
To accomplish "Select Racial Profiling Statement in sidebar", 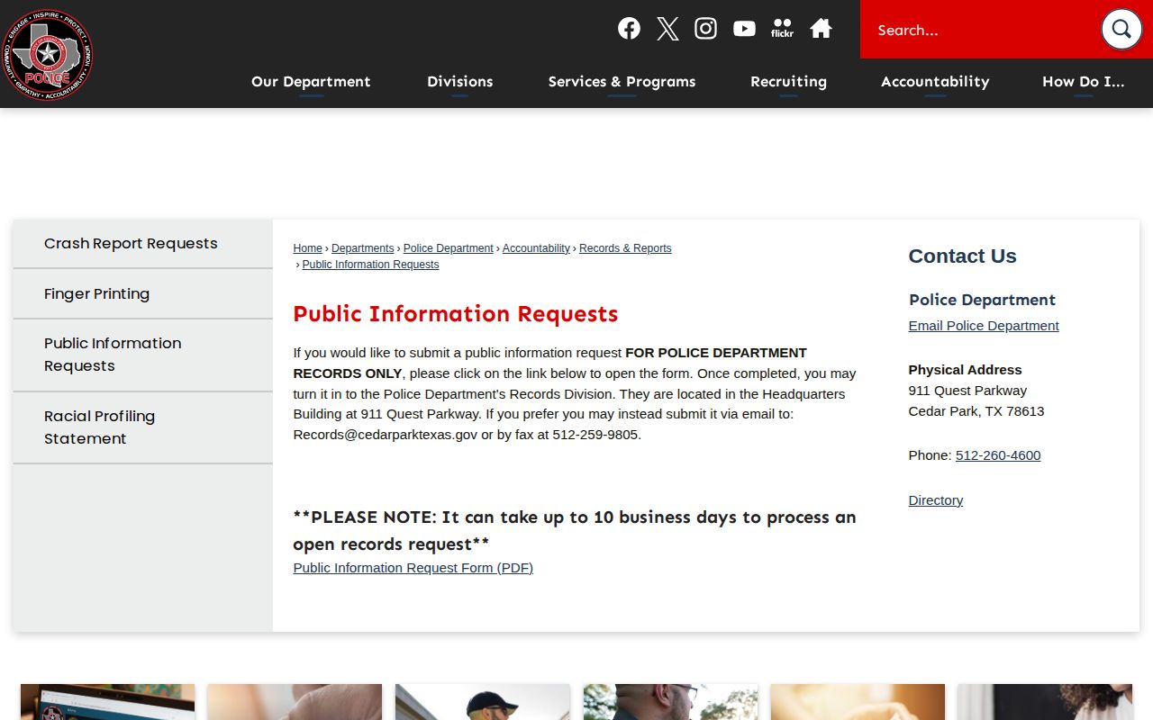I will point(142,428).
